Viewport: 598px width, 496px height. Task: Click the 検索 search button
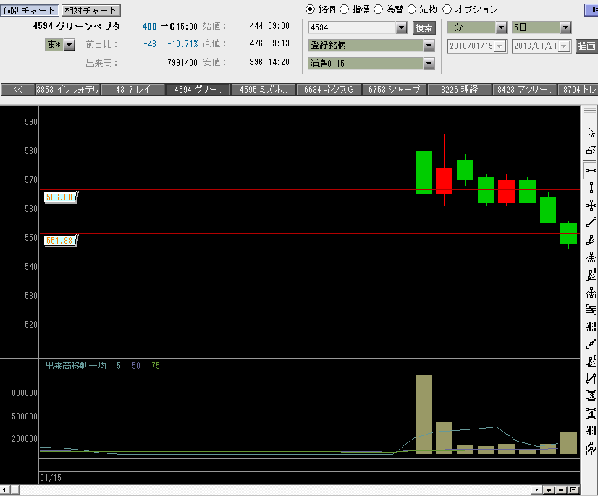(x=424, y=27)
